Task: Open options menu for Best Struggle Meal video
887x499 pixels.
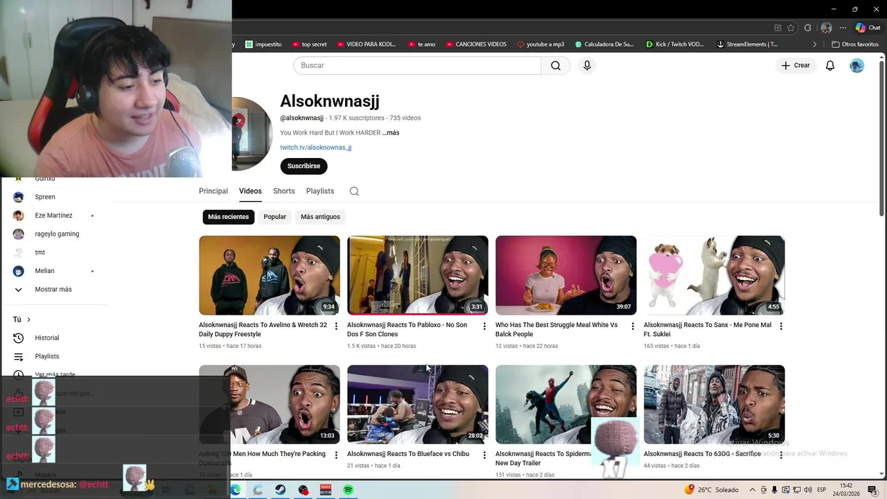Action: pos(633,326)
